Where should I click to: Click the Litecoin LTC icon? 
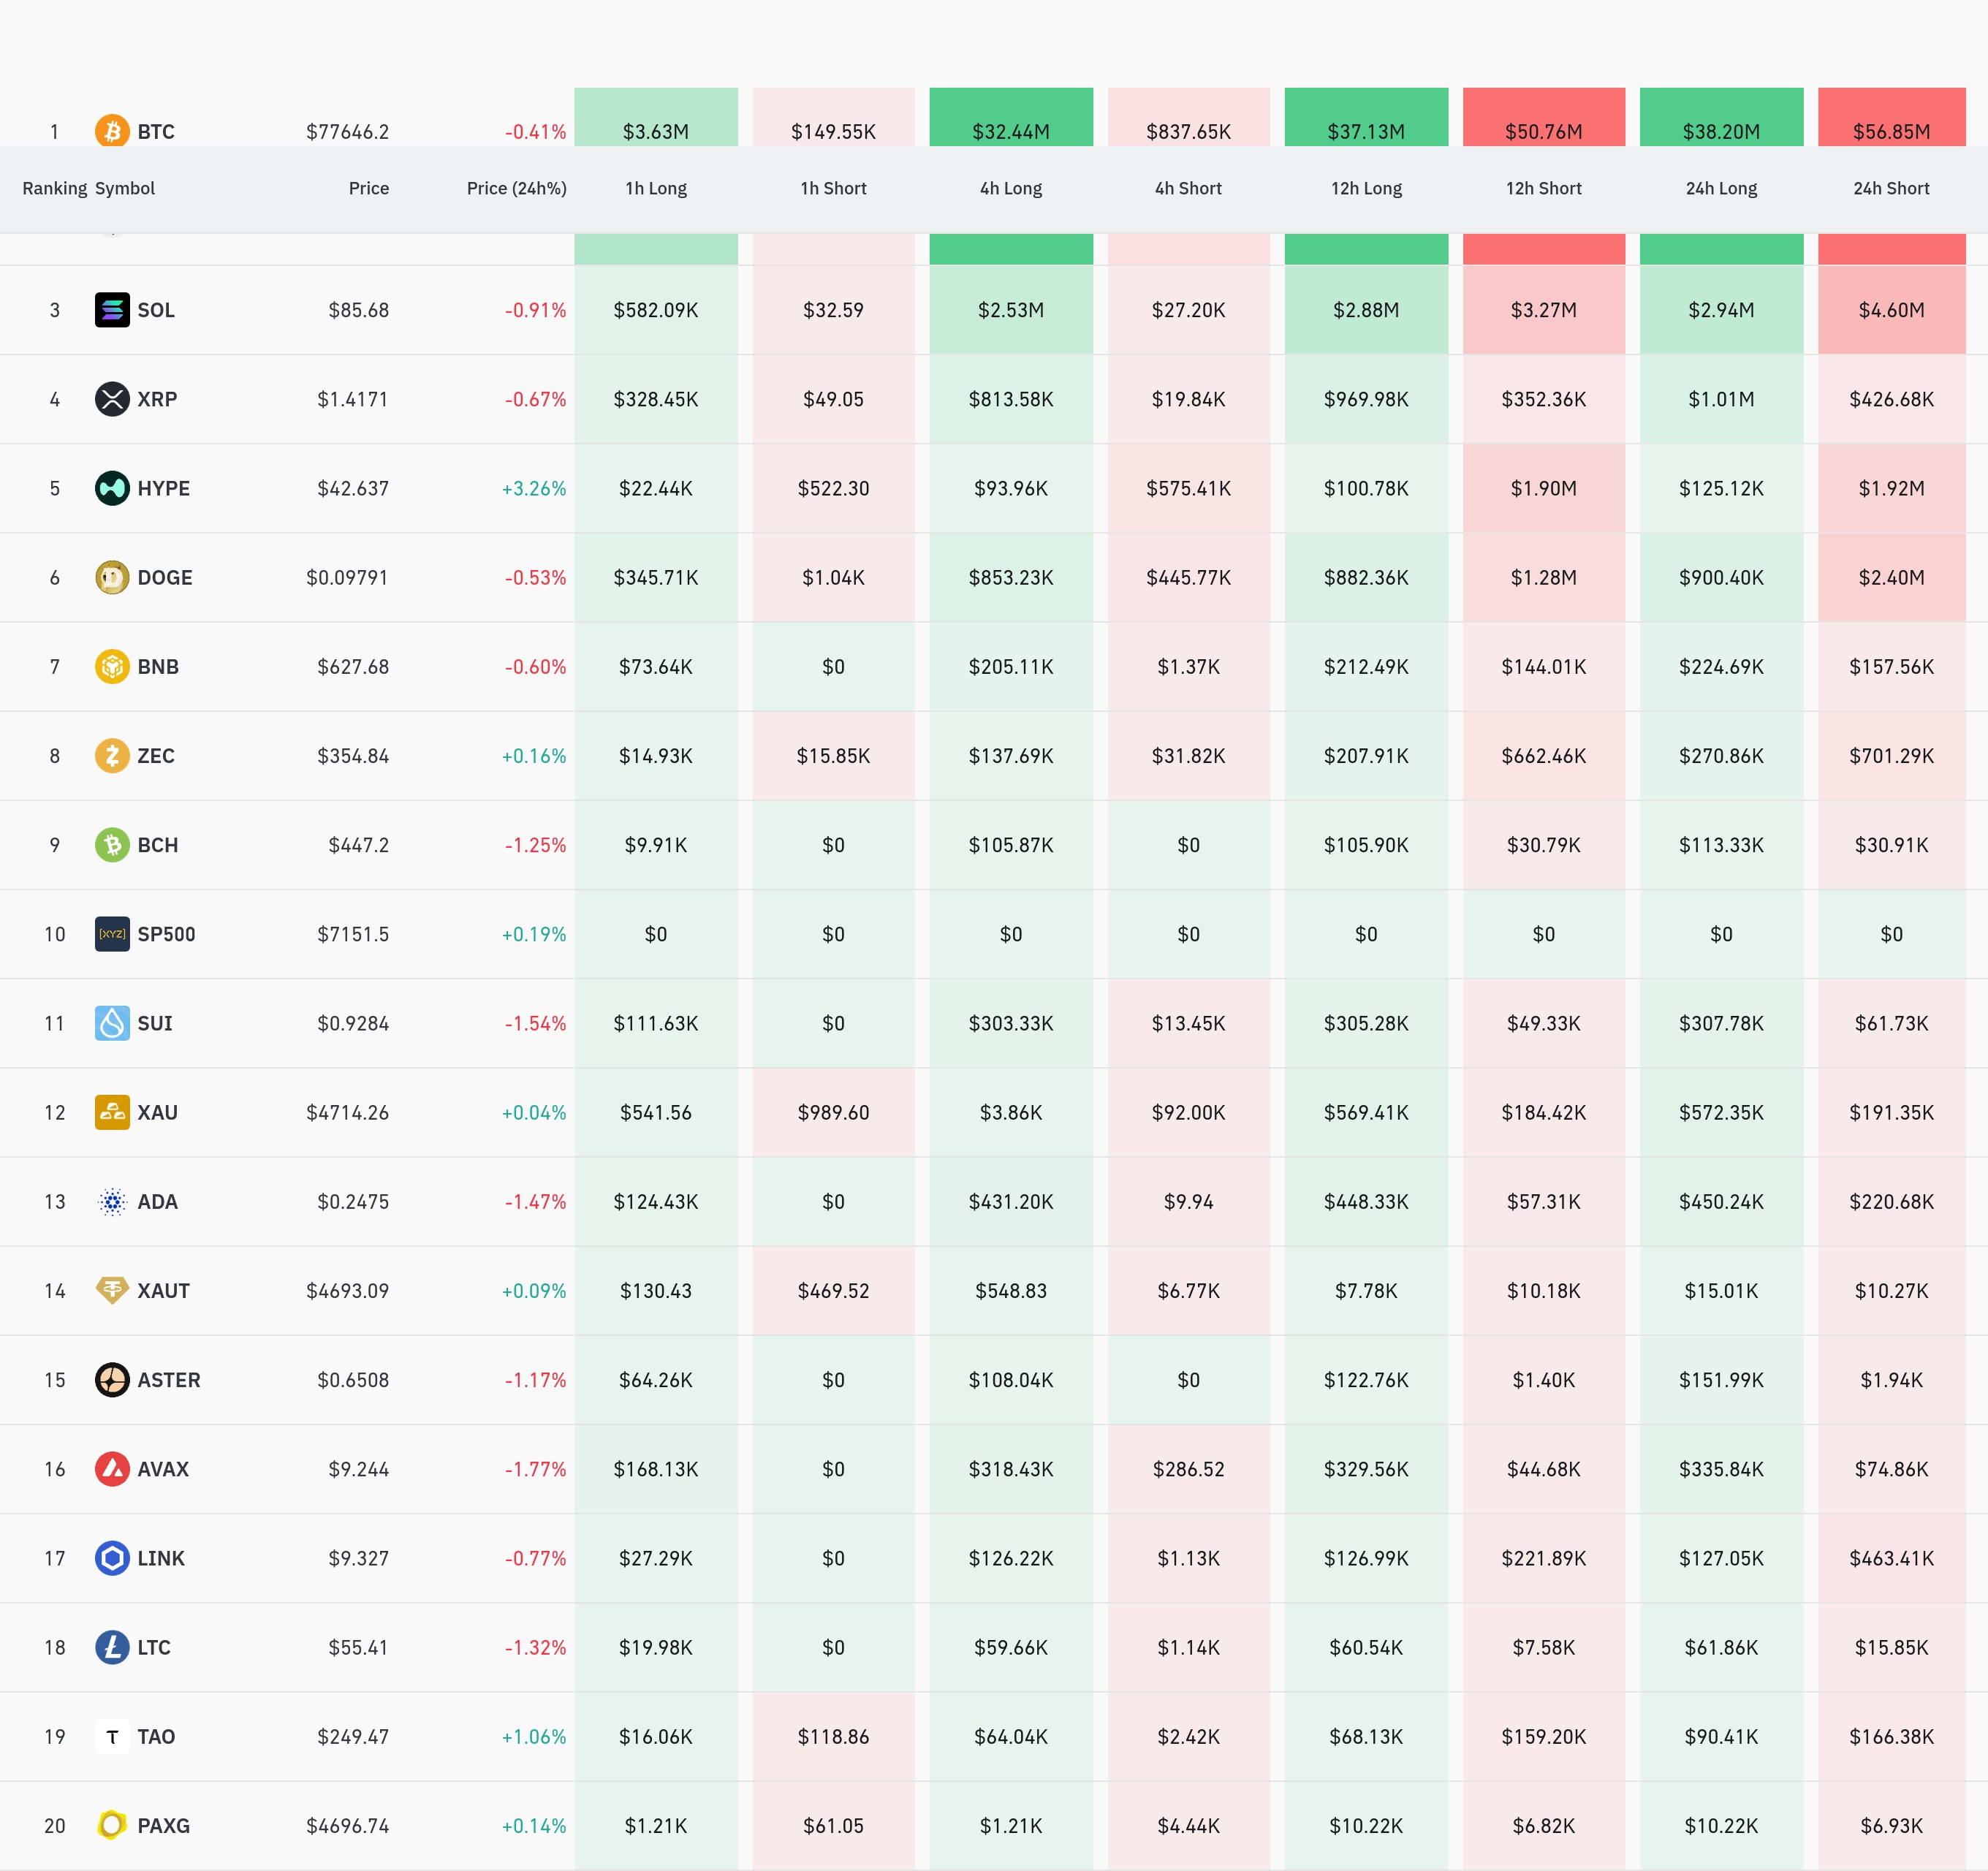coord(112,1647)
